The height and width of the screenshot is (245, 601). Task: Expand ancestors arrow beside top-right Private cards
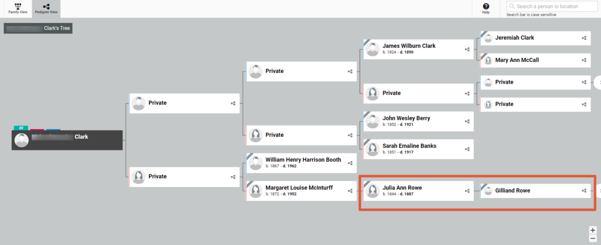point(597,81)
